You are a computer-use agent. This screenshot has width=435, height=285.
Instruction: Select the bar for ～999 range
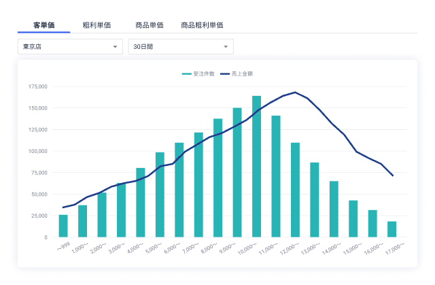tap(63, 226)
